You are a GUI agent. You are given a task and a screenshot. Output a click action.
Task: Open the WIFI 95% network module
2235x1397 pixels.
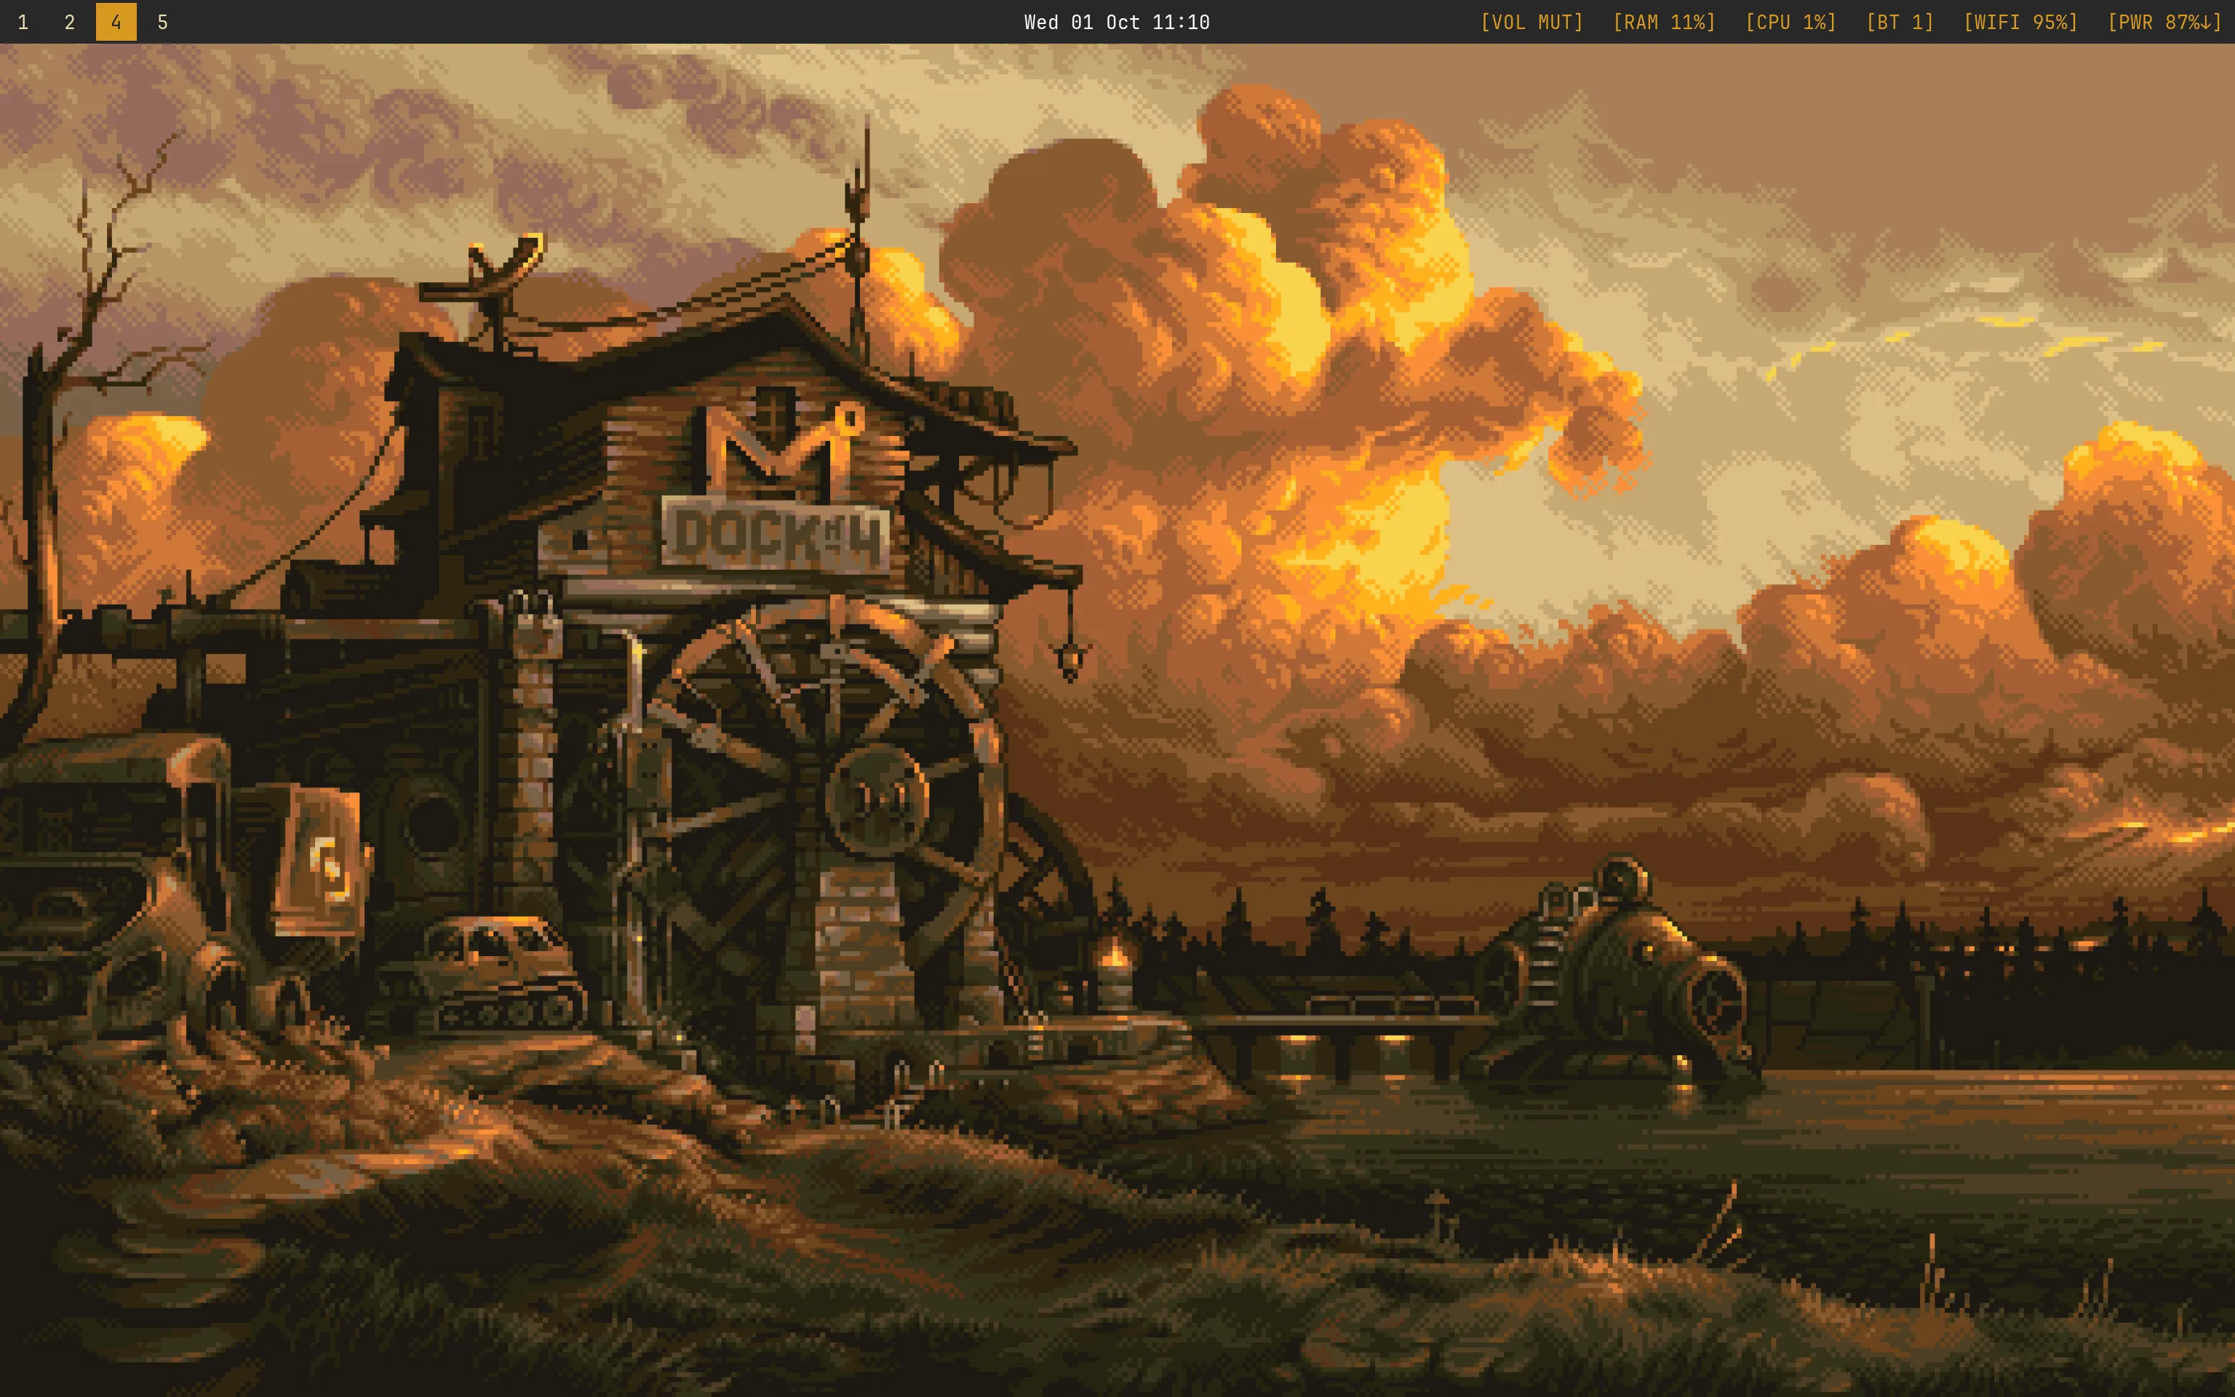click(2020, 22)
